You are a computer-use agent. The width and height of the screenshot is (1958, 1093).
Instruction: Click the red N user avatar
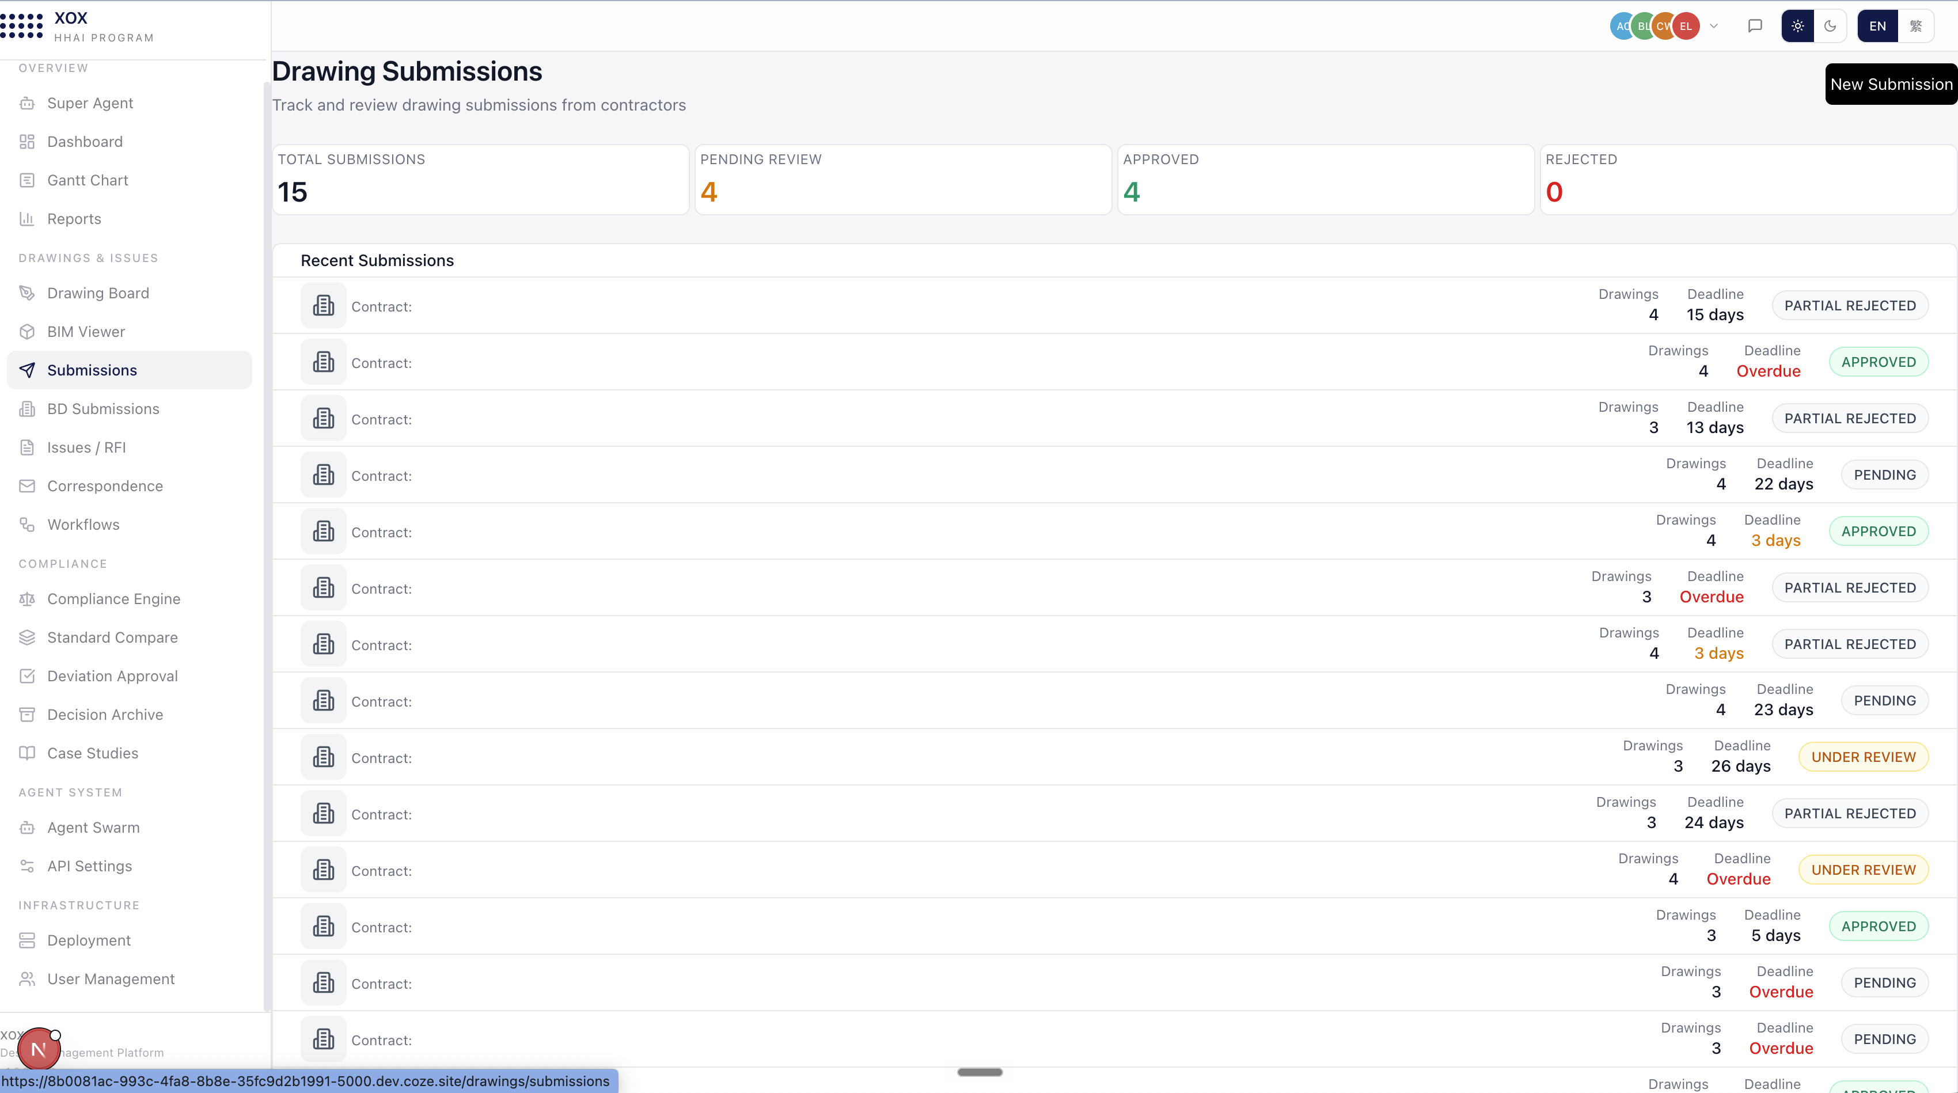pos(39,1050)
